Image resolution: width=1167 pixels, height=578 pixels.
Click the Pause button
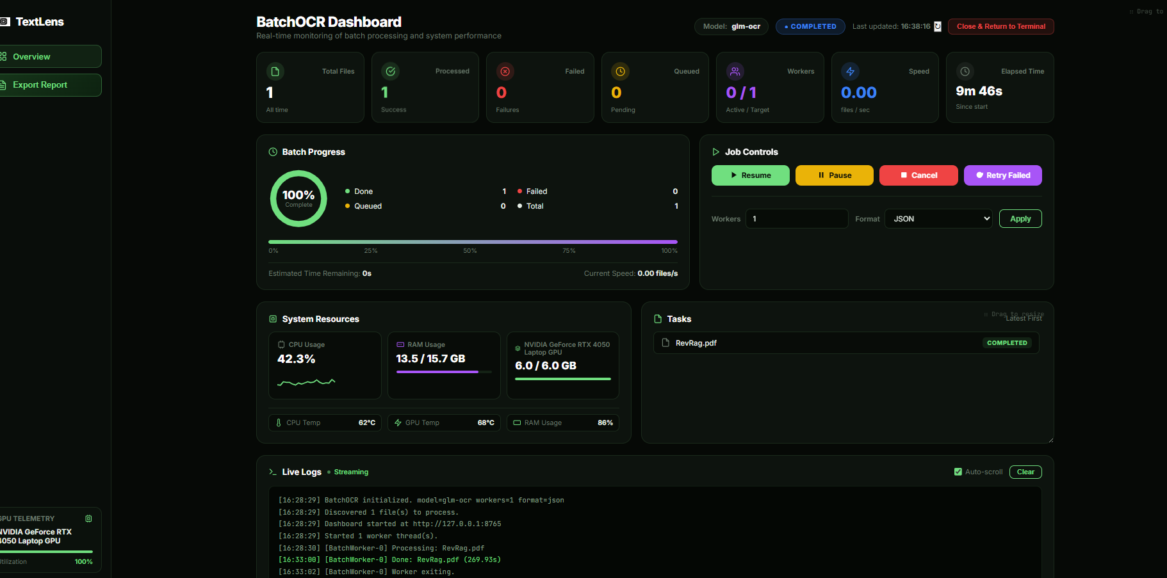[x=835, y=175]
